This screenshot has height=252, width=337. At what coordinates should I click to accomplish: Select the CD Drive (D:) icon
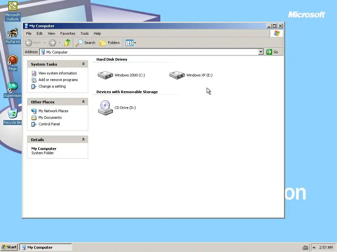[x=105, y=108]
